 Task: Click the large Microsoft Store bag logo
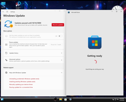point(95,42)
